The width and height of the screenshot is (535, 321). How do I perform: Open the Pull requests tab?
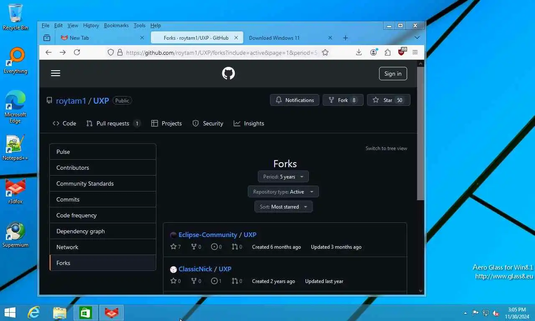(x=113, y=123)
